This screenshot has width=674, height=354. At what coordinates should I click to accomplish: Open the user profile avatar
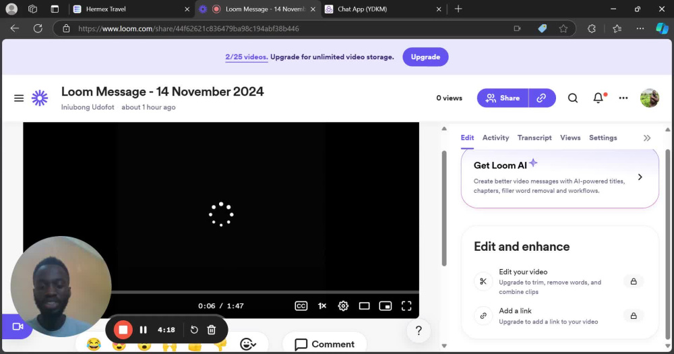[650, 98]
